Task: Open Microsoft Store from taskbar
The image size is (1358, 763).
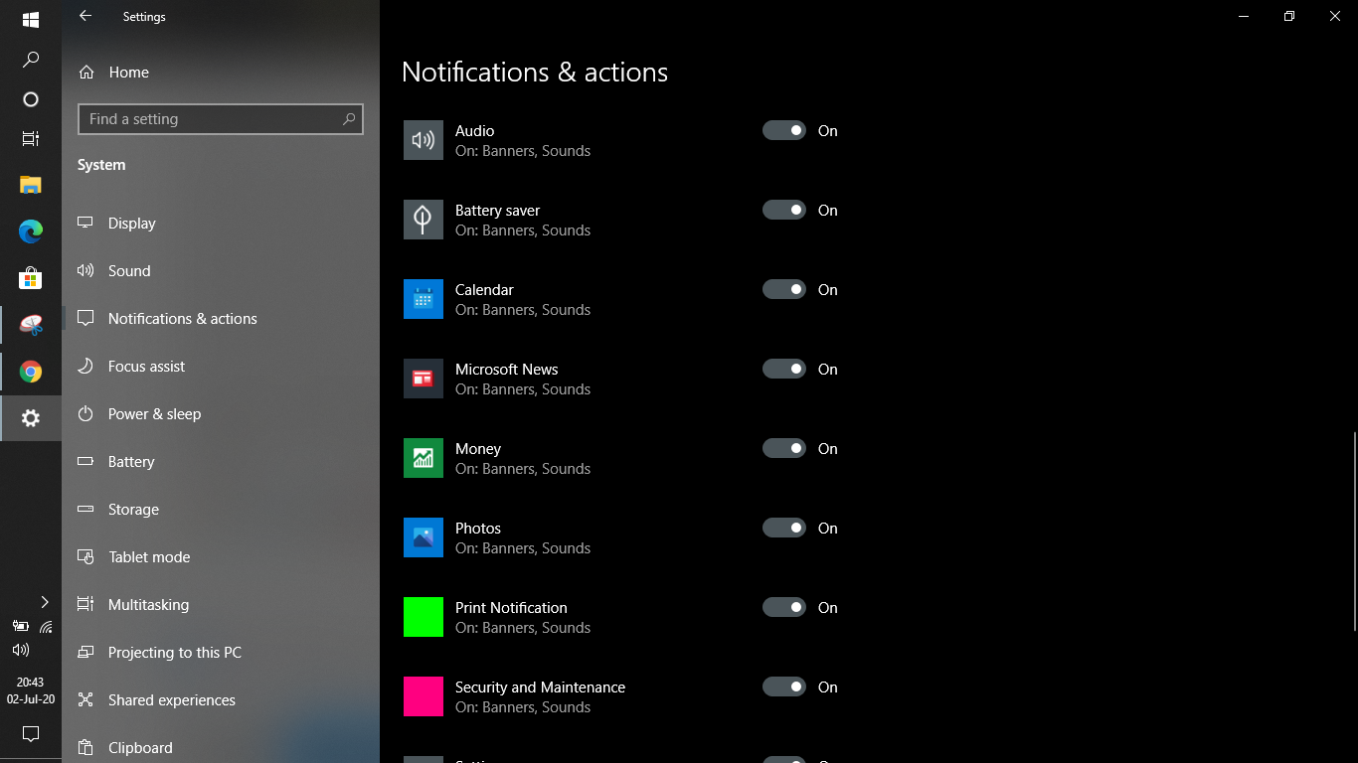Action: pyautogui.click(x=31, y=278)
